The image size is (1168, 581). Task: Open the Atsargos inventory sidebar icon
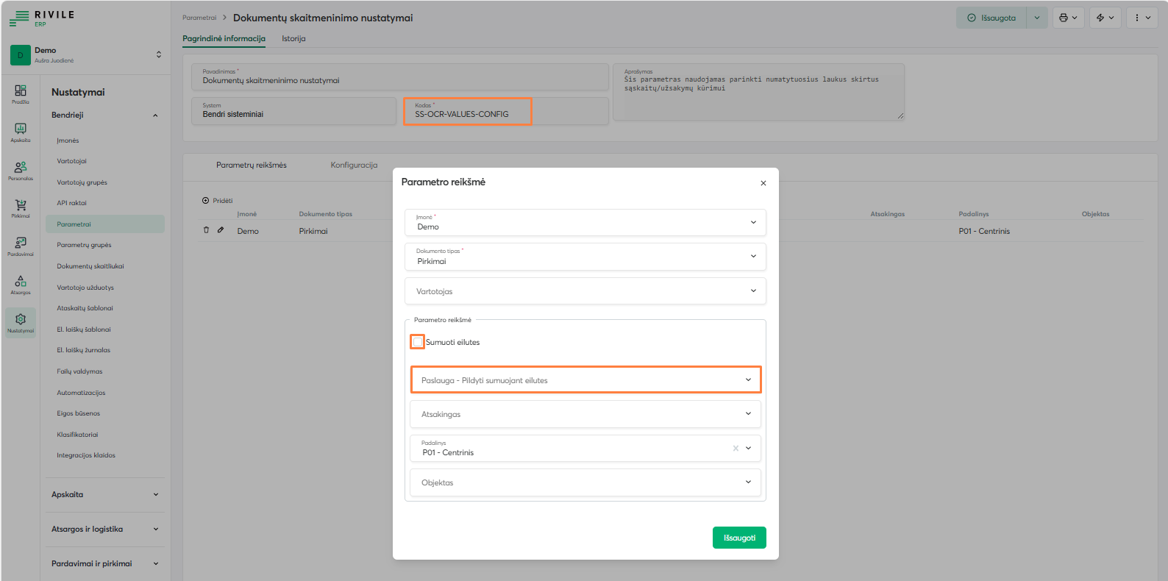(21, 284)
